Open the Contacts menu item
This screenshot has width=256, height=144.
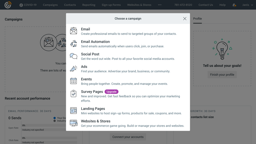point(70,5)
